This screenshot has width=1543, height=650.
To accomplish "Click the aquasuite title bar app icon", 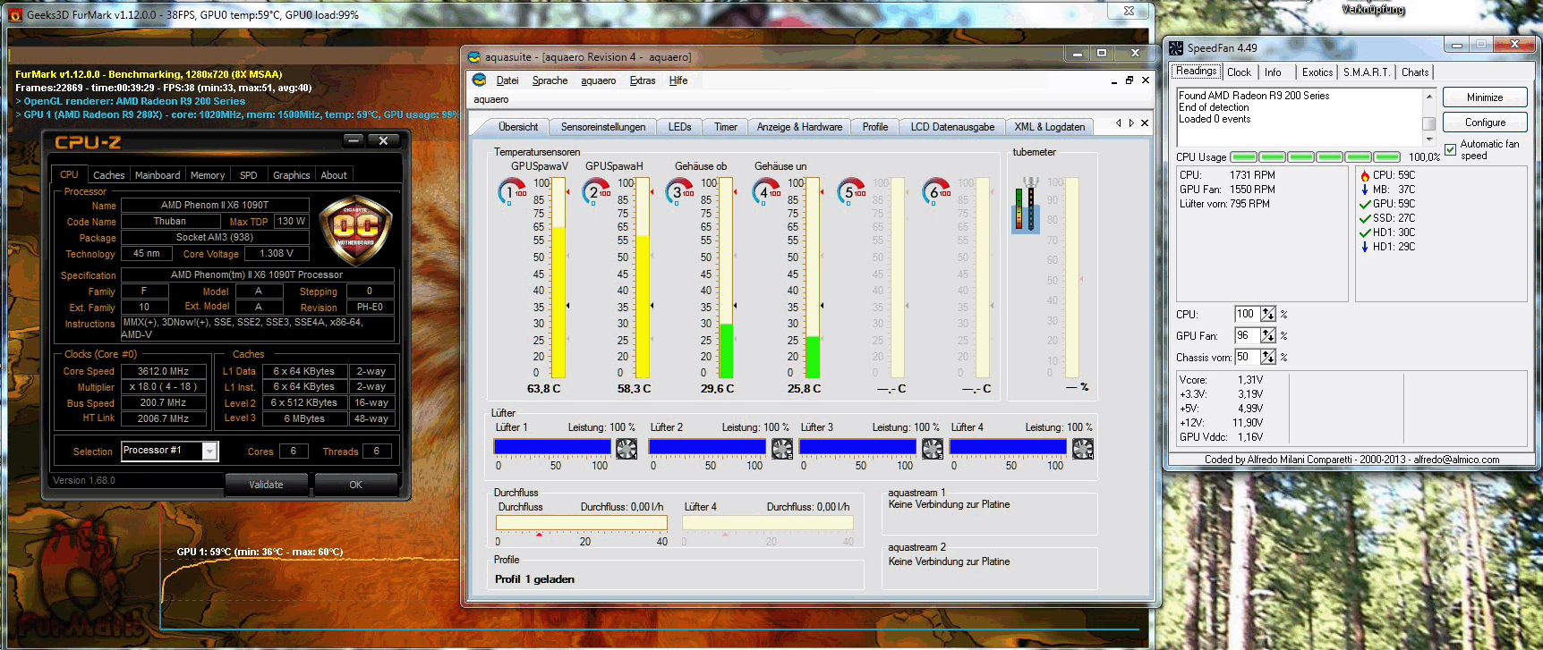I will (x=474, y=57).
